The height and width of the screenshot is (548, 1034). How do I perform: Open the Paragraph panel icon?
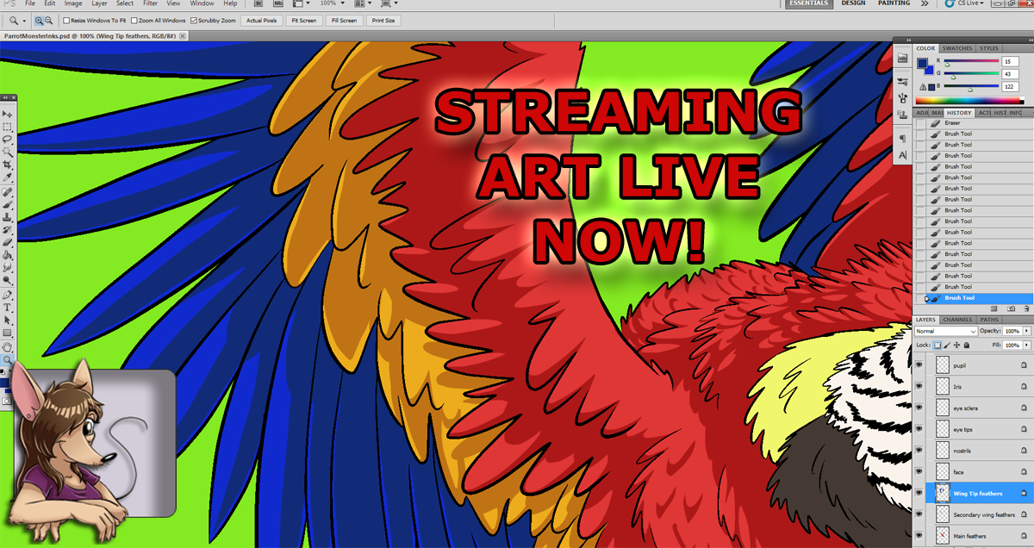(x=902, y=138)
